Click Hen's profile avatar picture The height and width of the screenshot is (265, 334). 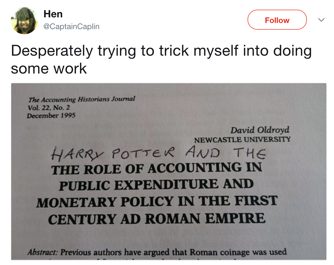24,21
